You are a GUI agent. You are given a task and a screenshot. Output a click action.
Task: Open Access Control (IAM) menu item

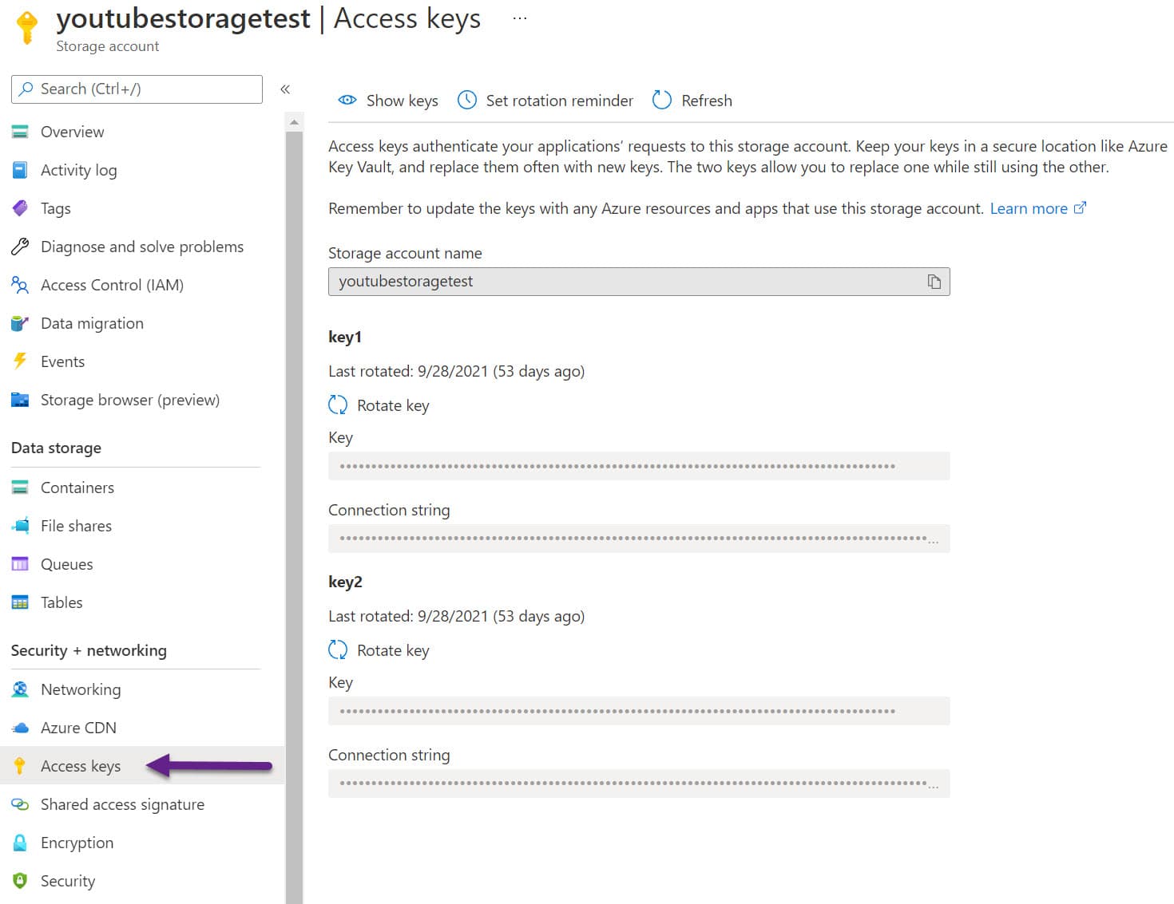pos(112,285)
